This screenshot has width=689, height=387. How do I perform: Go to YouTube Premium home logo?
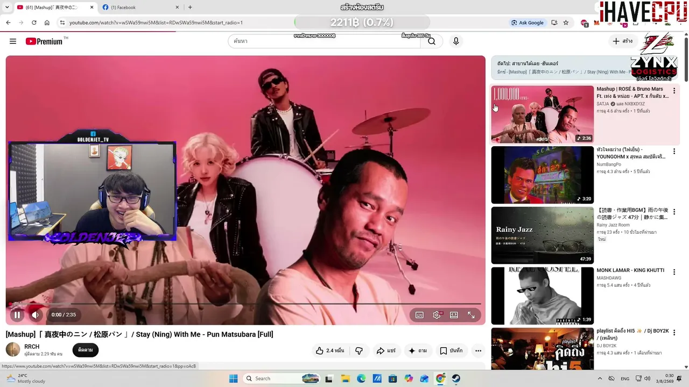pyautogui.click(x=44, y=41)
